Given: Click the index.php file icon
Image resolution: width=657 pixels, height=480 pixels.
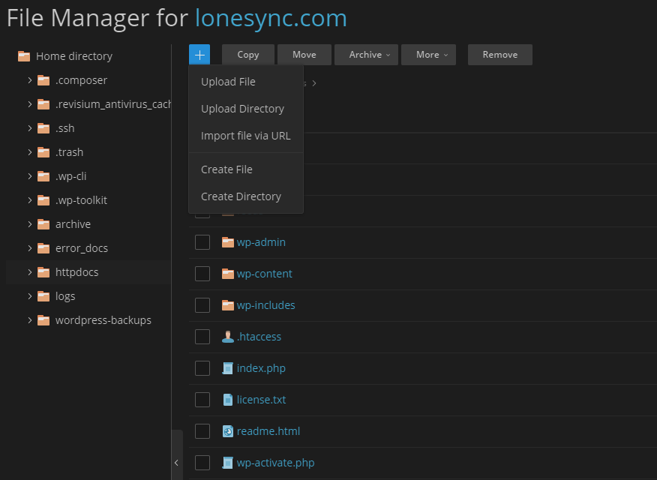Looking at the screenshot, I should (226, 368).
